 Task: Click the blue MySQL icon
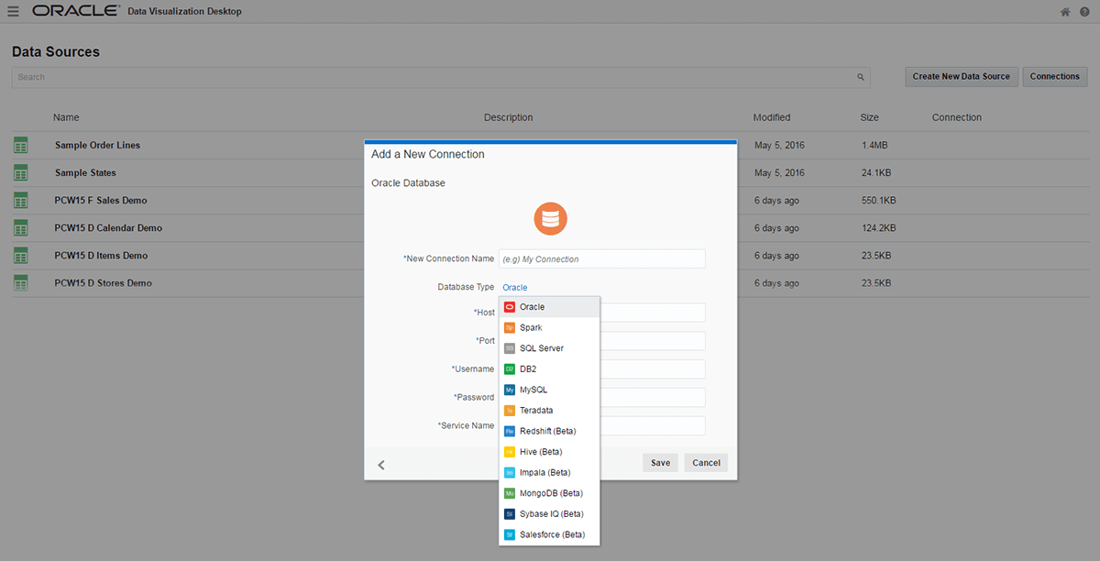click(510, 390)
